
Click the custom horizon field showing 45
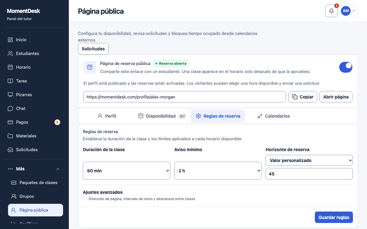coord(309,174)
